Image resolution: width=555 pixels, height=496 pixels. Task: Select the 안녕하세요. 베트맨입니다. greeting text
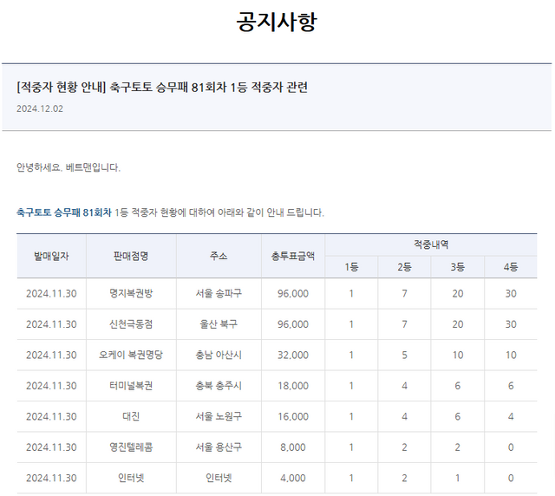69,167
